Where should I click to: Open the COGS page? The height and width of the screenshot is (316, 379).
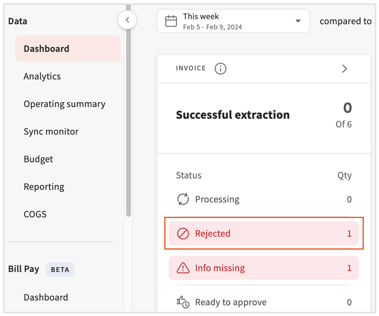point(35,214)
